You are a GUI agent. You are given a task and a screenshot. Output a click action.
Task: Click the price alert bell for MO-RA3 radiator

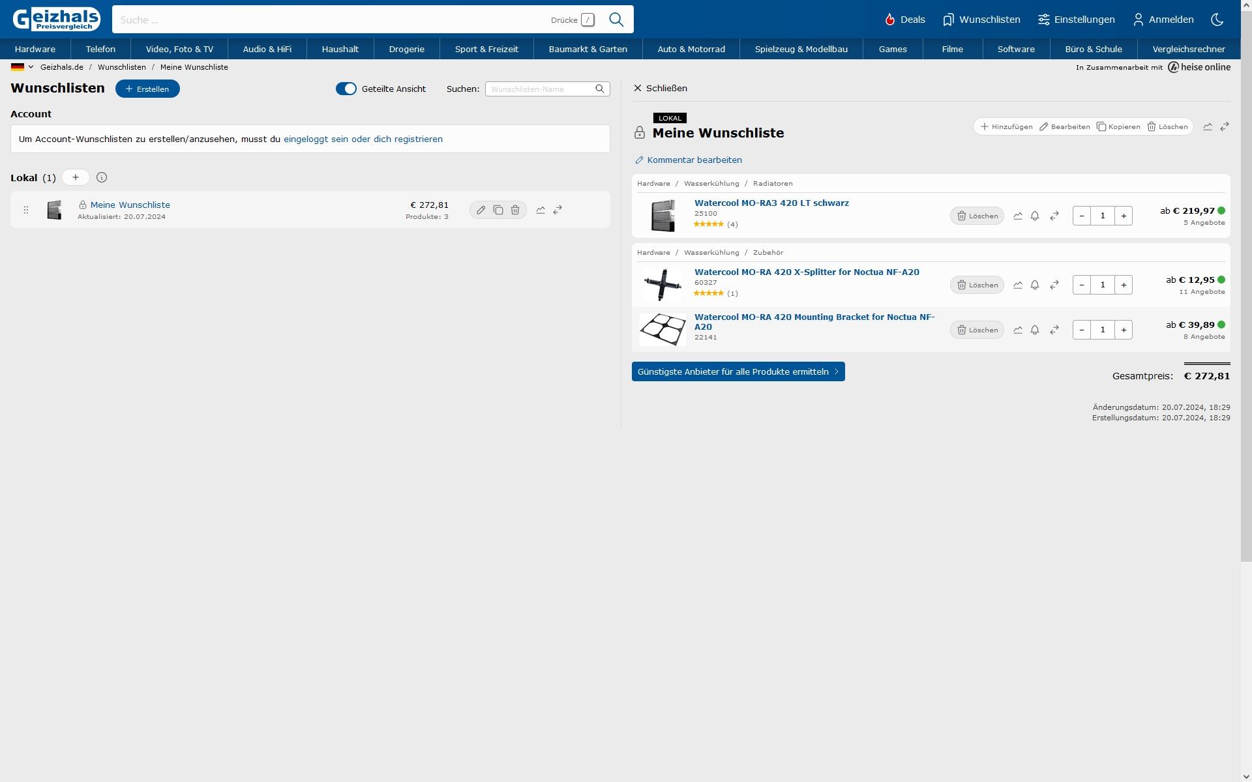click(x=1035, y=216)
